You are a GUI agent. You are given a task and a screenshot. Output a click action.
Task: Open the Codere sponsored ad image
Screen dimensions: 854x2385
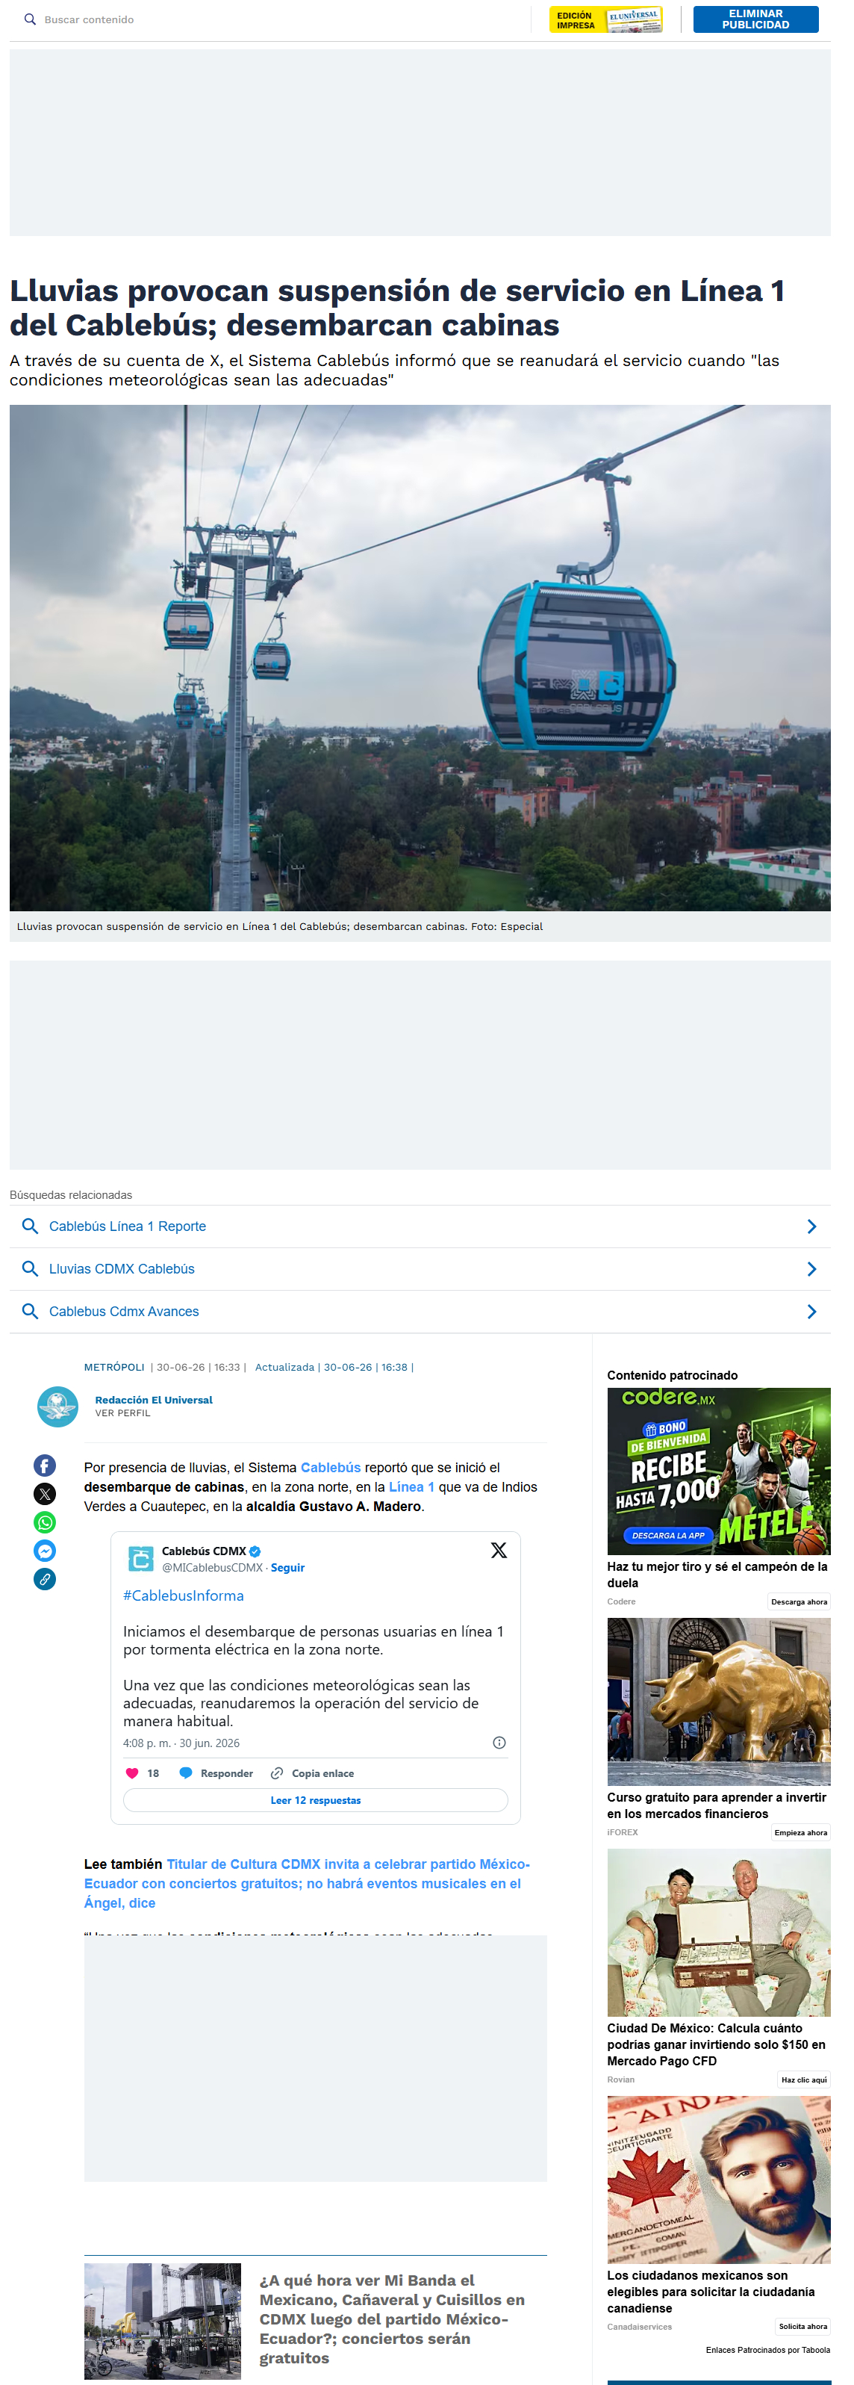(x=719, y=1471)
